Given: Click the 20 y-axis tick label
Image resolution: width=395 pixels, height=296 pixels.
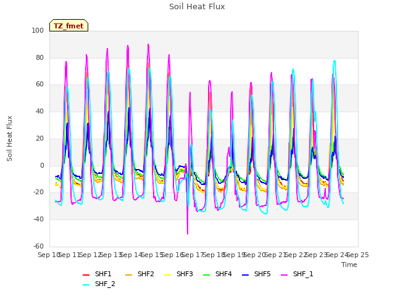Looking at the screenshot, I should [x=39, y=138].
